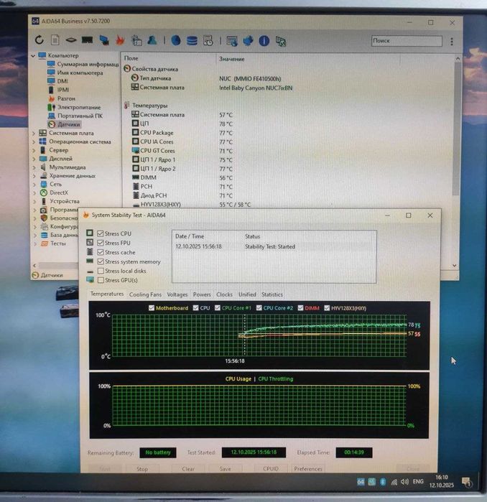Switch to the Voltages tab

coord(177,294)
